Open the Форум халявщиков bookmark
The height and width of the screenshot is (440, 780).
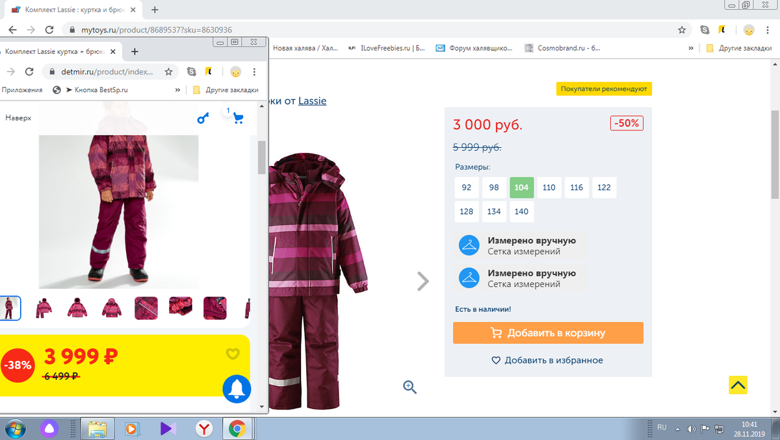click(474, 48)
